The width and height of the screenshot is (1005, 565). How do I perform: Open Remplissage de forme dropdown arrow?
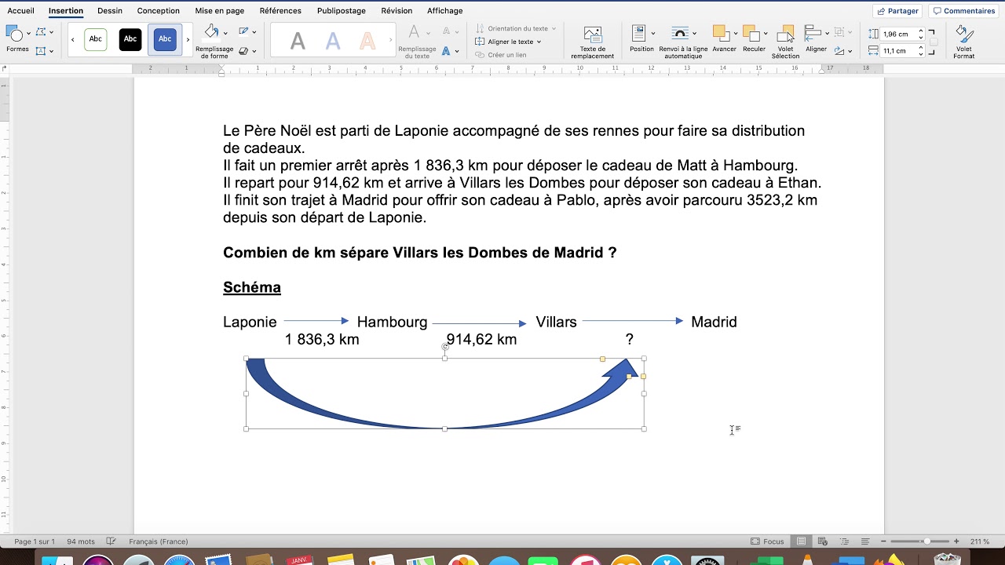click(225, 34)
